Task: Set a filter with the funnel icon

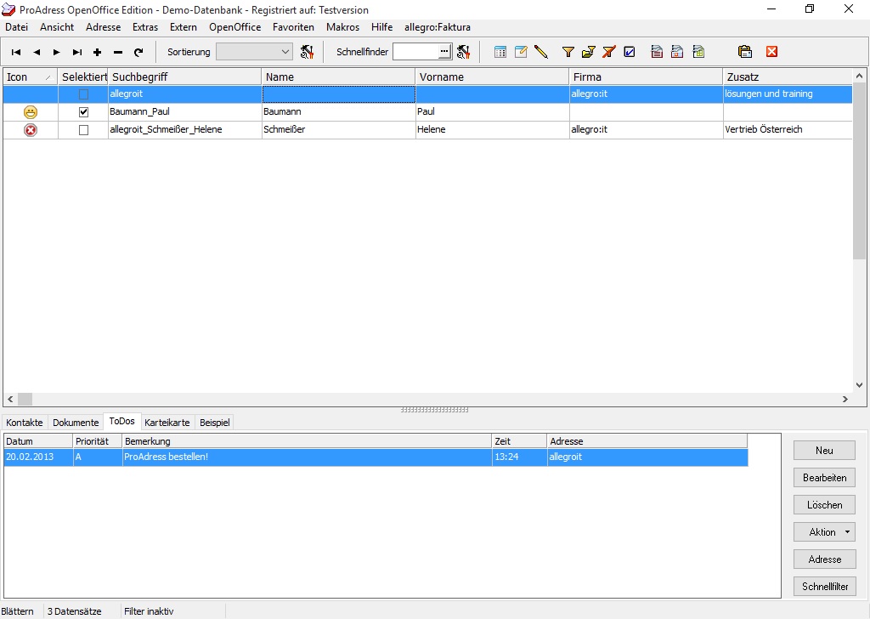Action: pyautogui.click(x=568, y=52)
